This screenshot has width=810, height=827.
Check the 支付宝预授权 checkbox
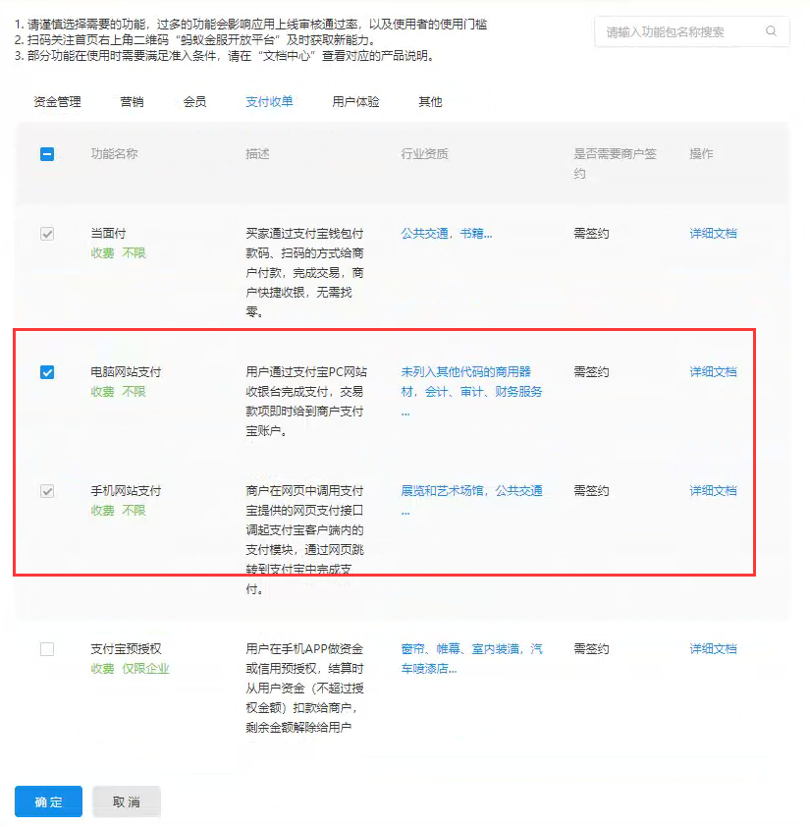[x=47, y=649]
